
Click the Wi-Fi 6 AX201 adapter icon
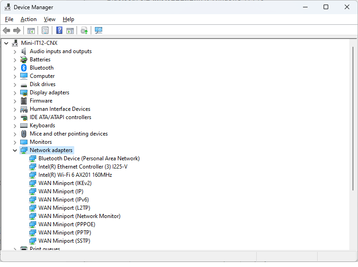coord(33,175)
